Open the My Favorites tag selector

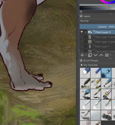[x=97, y=65]
